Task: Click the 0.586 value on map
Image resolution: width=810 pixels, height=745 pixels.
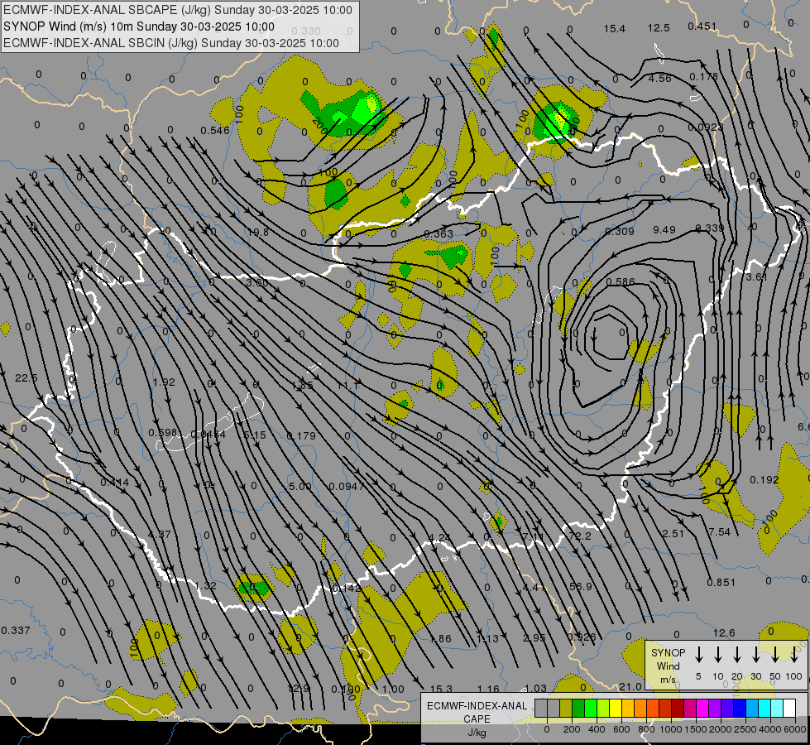Action: click(x=621, y=281)
